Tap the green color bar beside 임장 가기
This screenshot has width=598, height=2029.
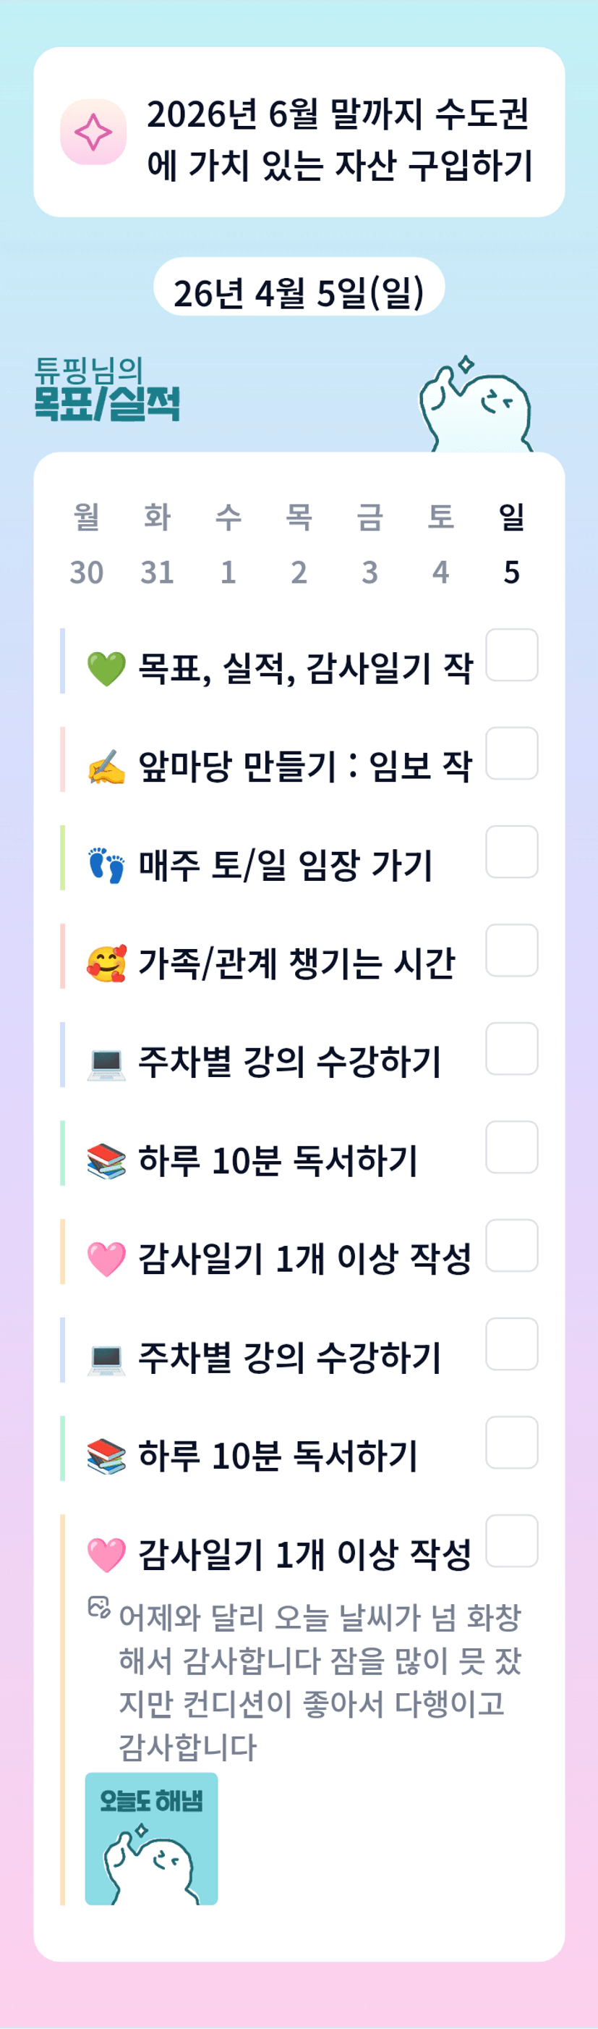[x=63, y=858]
